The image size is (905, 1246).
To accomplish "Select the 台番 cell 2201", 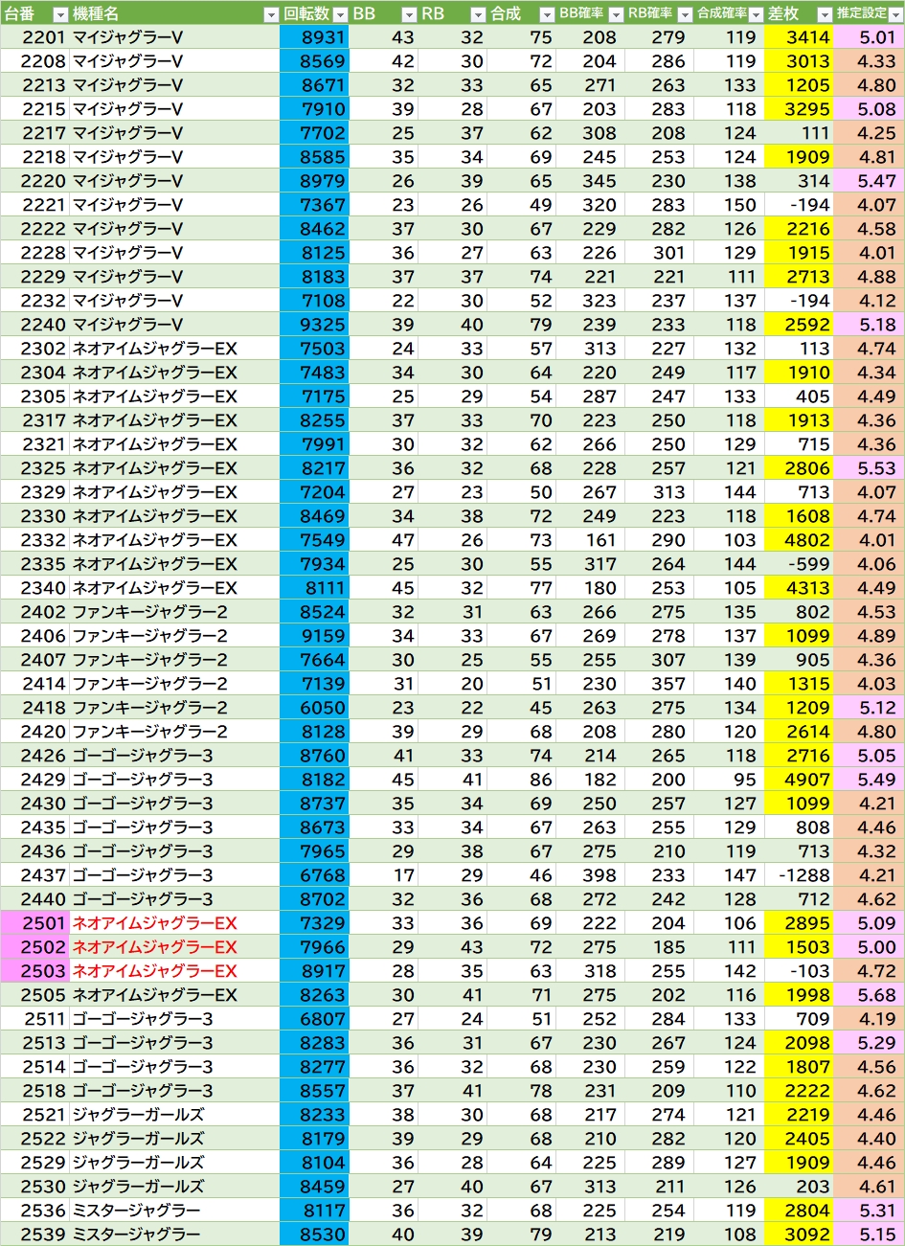I will (34, 37).
